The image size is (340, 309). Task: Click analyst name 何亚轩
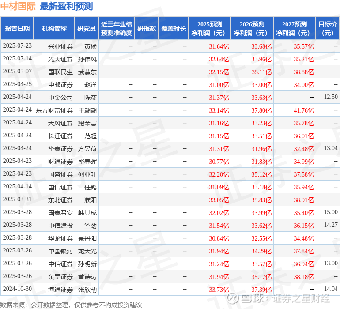[87, 174]
